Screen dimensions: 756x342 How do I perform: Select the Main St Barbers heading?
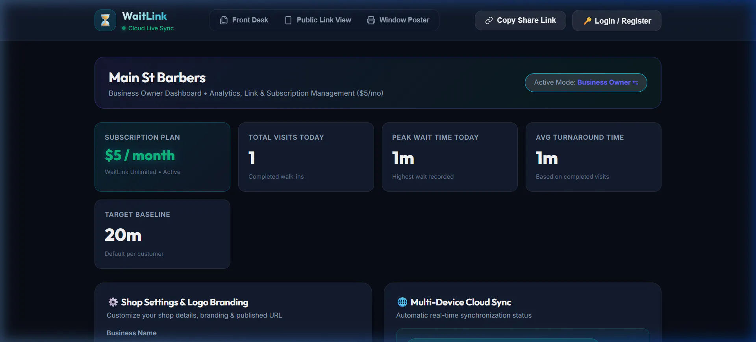coord(157,78)
